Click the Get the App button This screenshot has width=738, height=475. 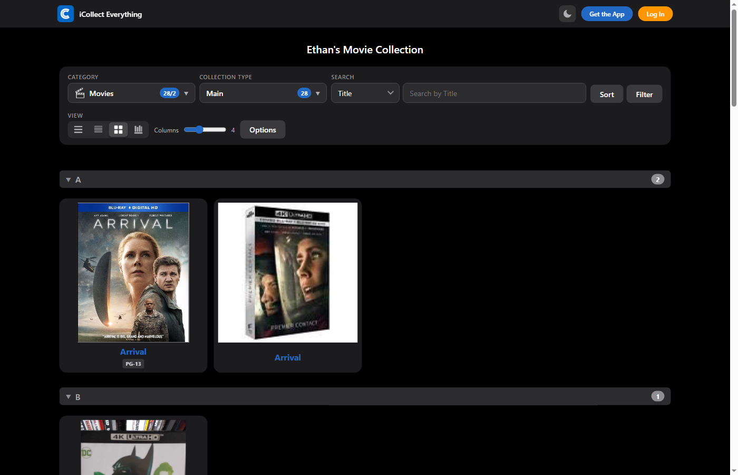click(607, 14)
